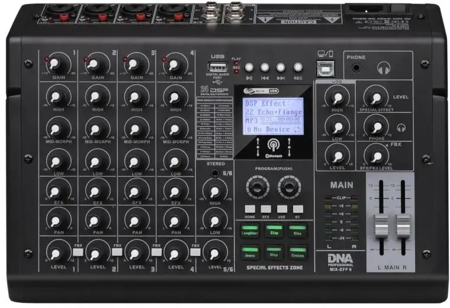The height and width of the screenshot is (308, 450).
Task: Click the channel 1 red peak LED
Action: pyautogui.click(x=47, y=59)
